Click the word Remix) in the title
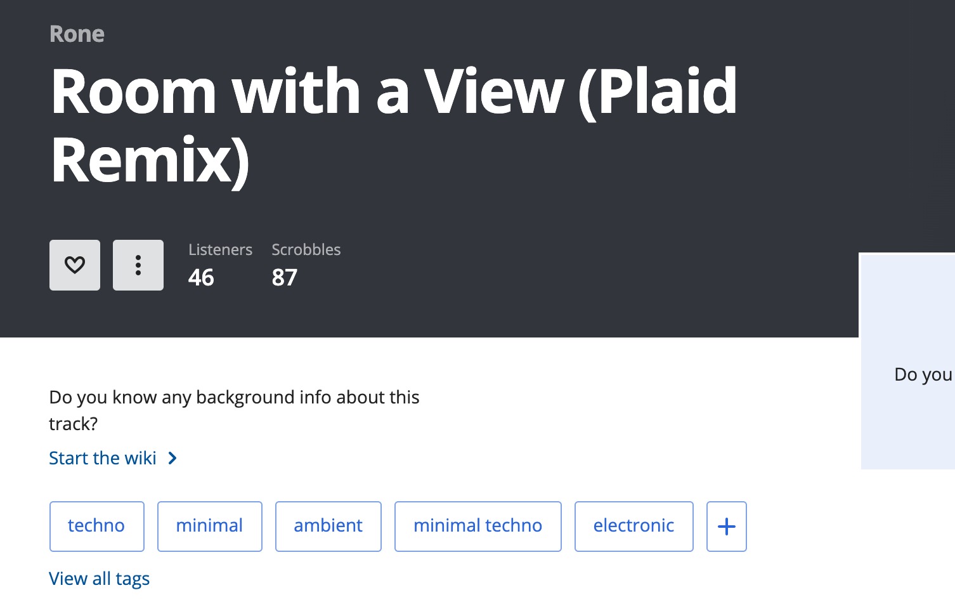This screenshot has height=609, width=955. tap(150, 160)
